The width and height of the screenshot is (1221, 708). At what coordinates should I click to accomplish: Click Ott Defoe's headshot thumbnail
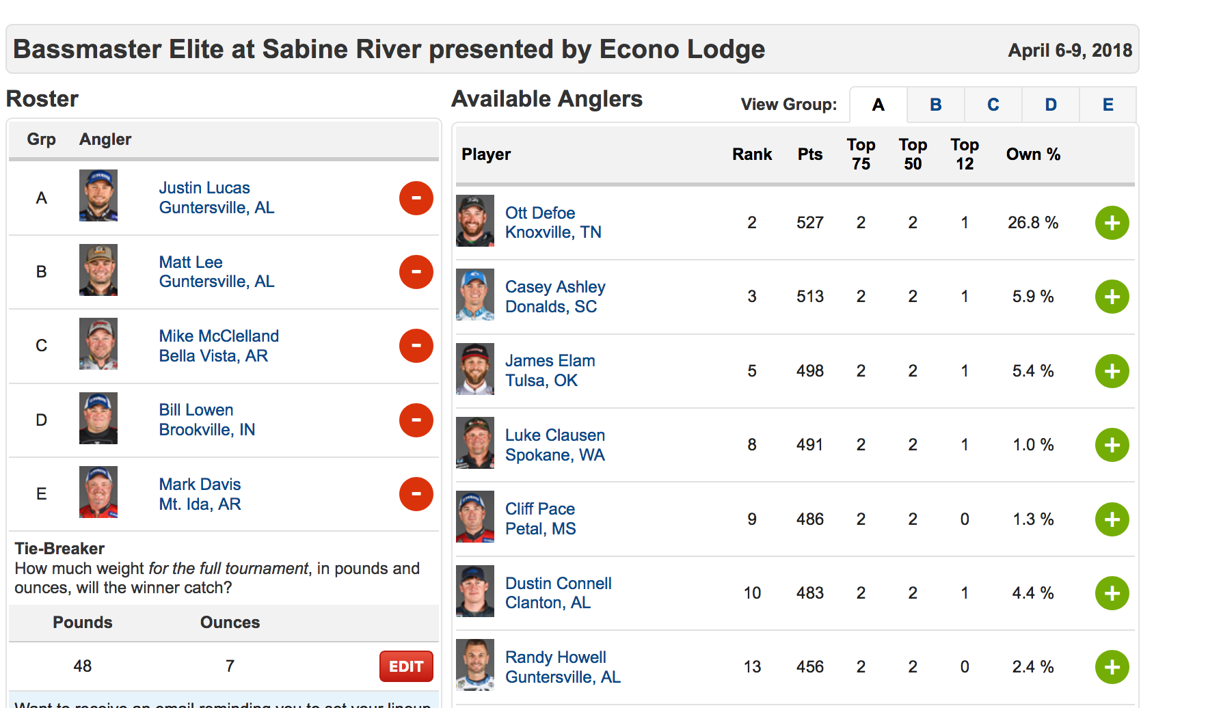(x=475, y=221)
